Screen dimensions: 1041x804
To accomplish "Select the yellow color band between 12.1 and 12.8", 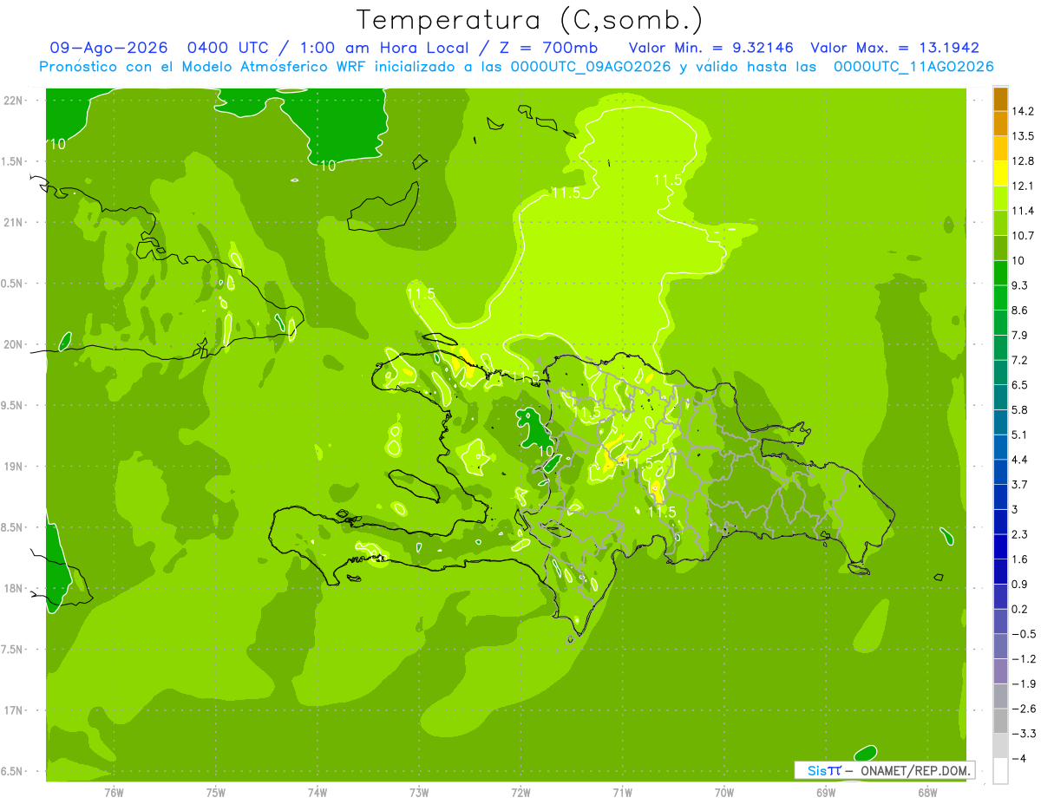I will click(1000, 173).
